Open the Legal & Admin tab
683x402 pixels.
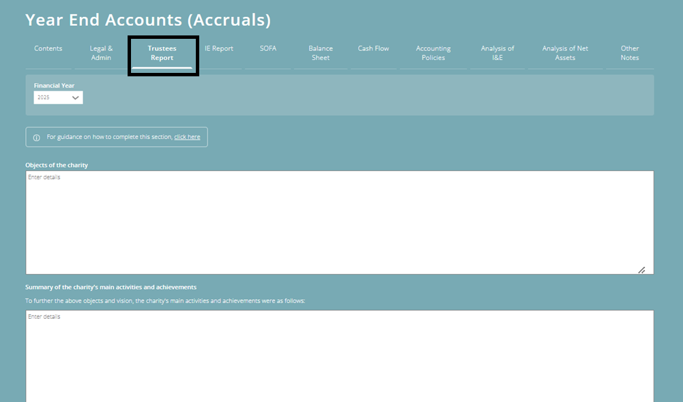tap(101, 53)
